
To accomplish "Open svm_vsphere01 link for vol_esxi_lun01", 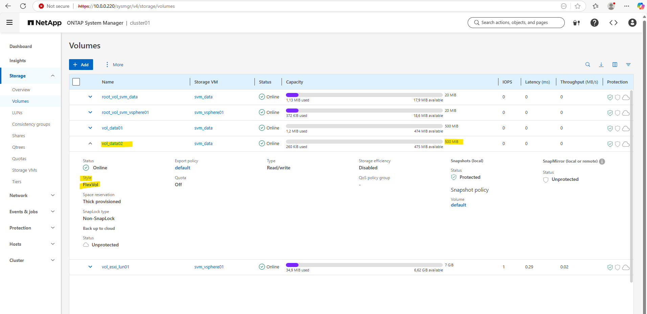I will tap(209, 267).
